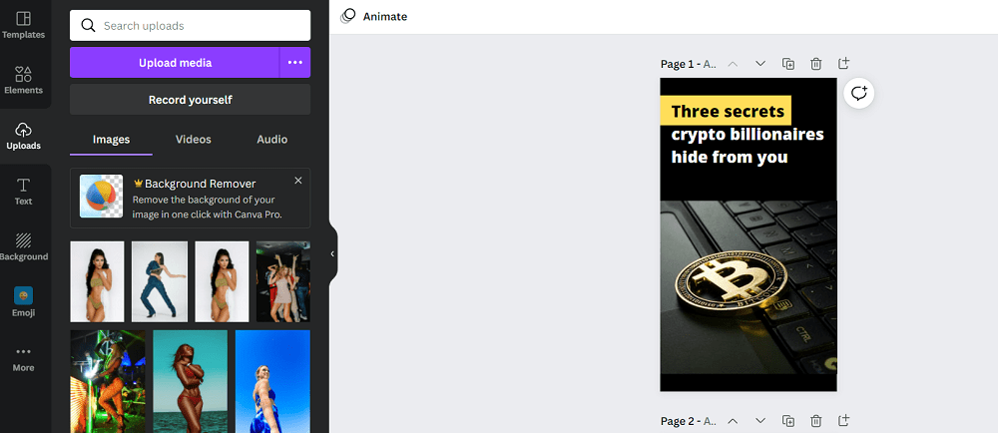The height and width of the screenshot is (433, 998).
Task: Open the Emoji app in sidebar
Action: click(x=24, y=302)
